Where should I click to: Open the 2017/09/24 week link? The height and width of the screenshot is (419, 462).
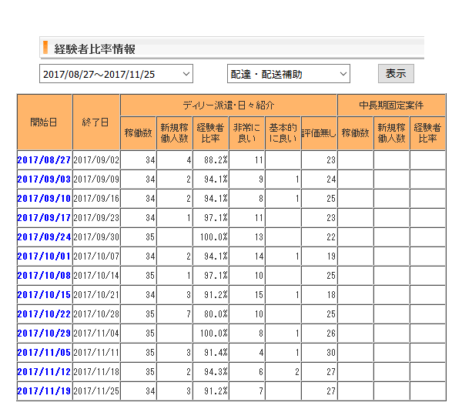[44, 237]
